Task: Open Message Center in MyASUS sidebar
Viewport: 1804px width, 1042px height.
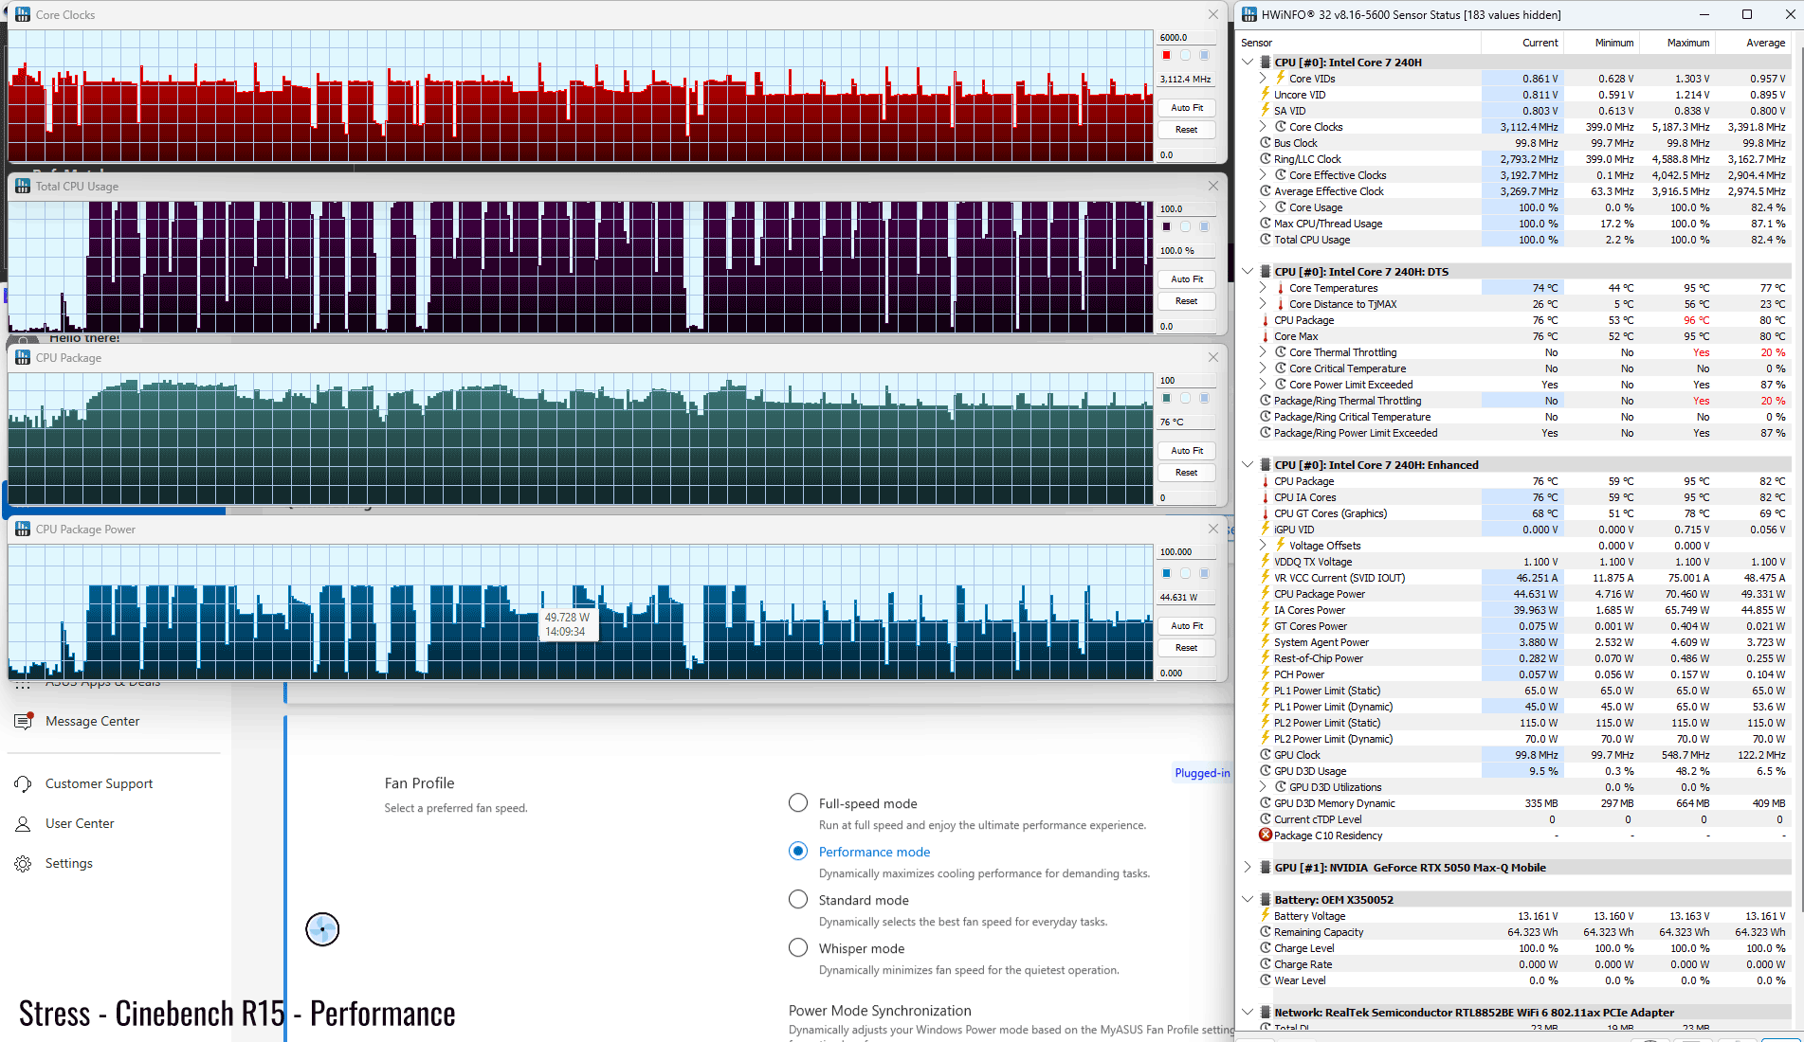Action: click(92, 721)
